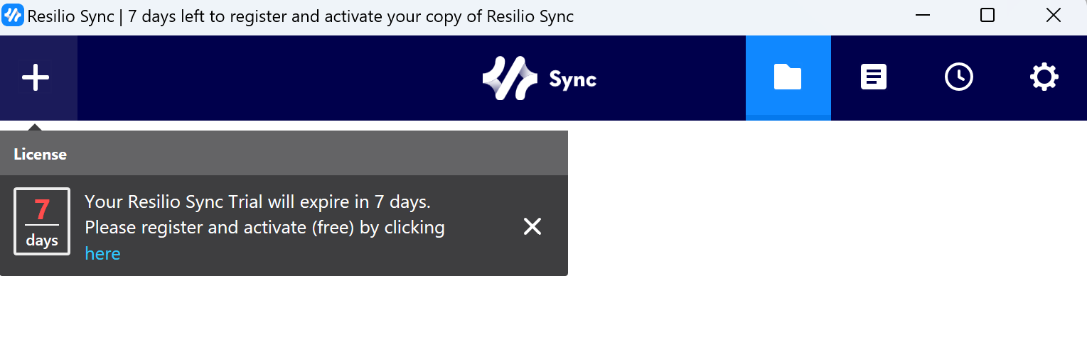Open the Settings gear icon

click(x=1044, y=77)
